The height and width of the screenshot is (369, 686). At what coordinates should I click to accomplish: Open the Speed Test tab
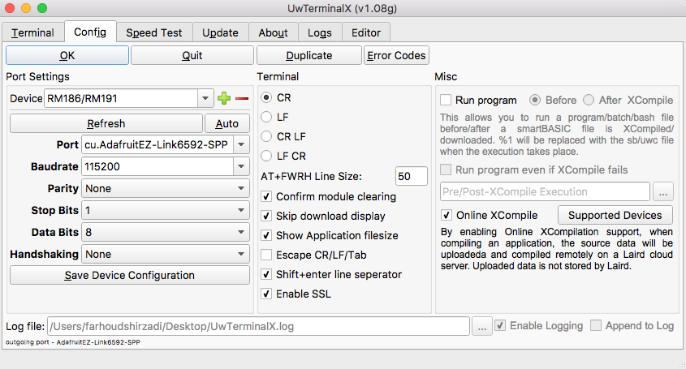click(x=153, y=32)
